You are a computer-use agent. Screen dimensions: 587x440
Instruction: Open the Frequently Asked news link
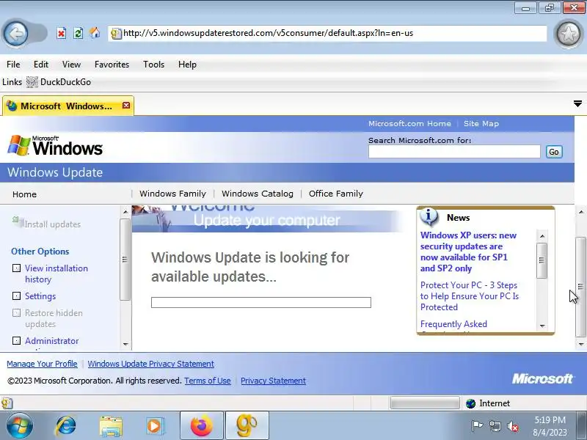tap(453, 324)
